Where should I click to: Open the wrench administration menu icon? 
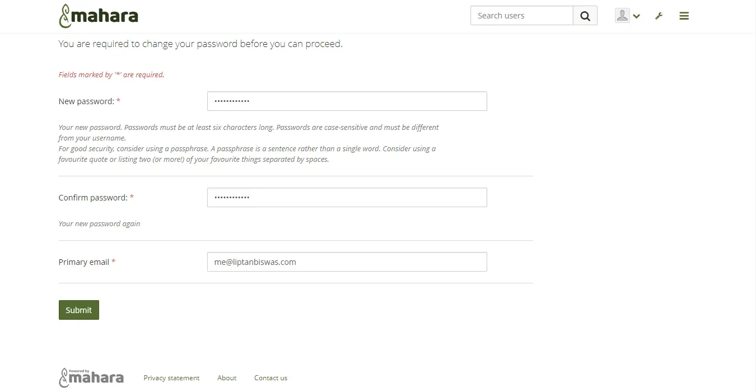(x=659, y=16)
